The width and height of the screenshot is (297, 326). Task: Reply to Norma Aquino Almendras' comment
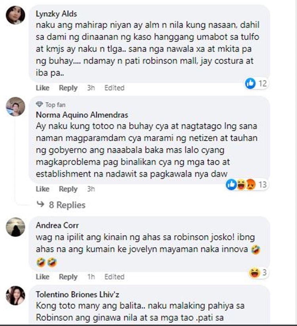coord(68,189)
